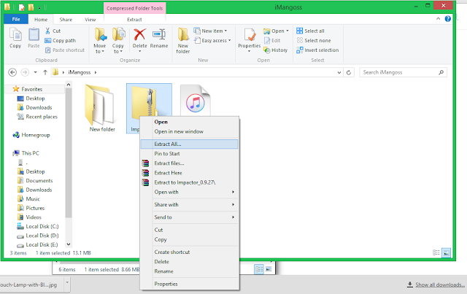
Task: Click the navigation pane scroll up arrow
Action: tap(69, 85)
